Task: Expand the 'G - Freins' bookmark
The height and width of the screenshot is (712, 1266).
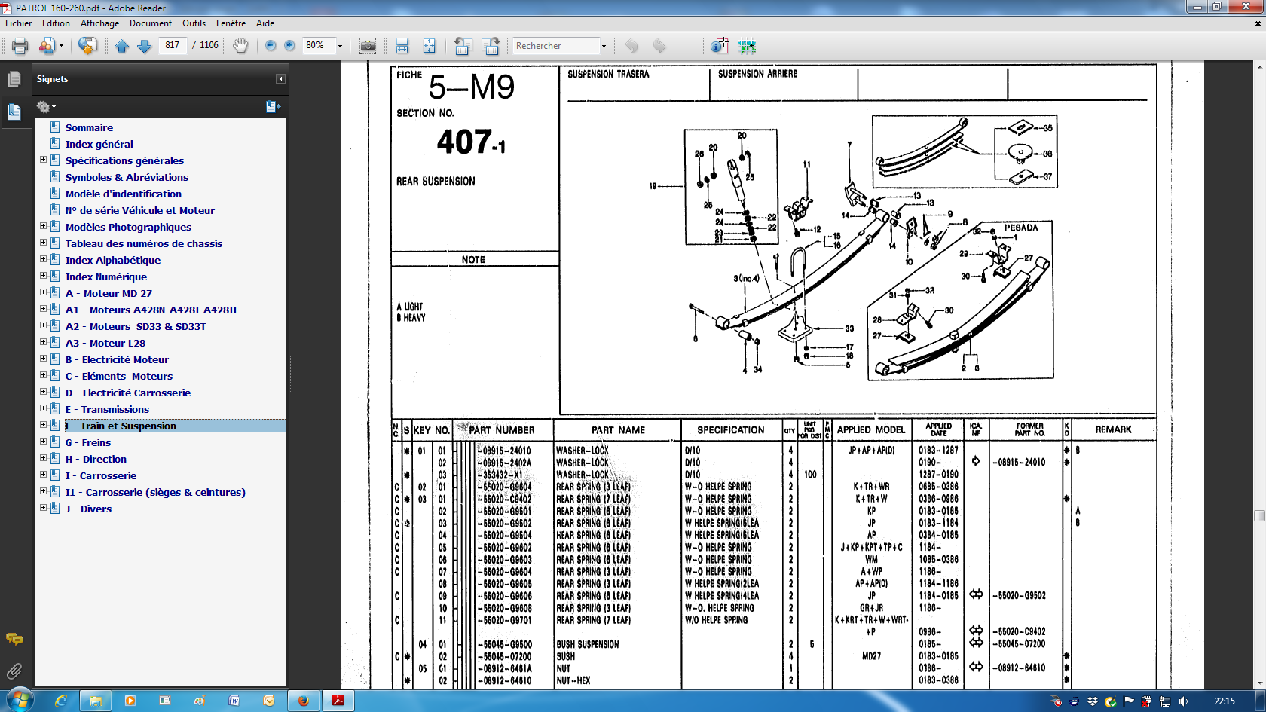Action: 44,442
